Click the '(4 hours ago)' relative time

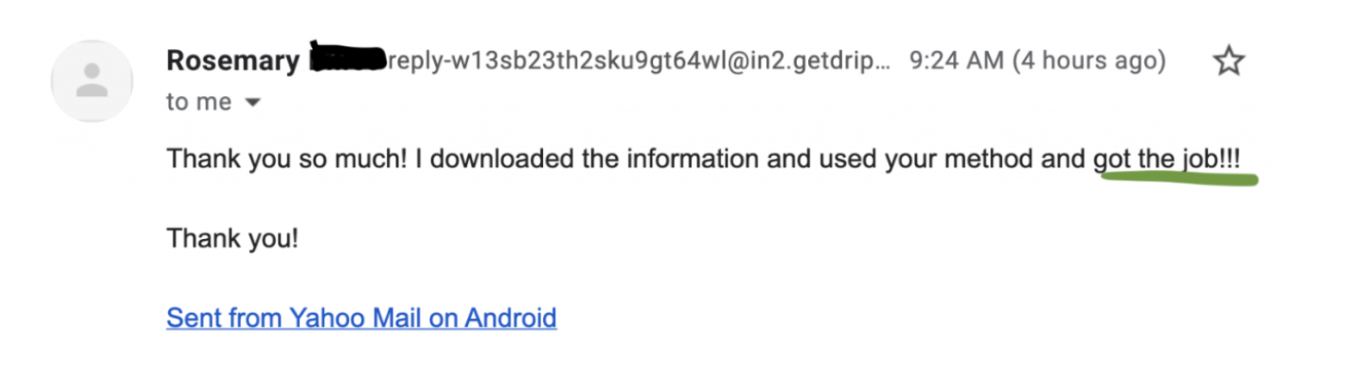(1089, 62)
